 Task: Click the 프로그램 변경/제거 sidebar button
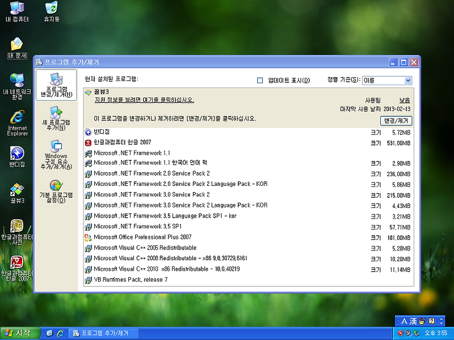(56, 85)
